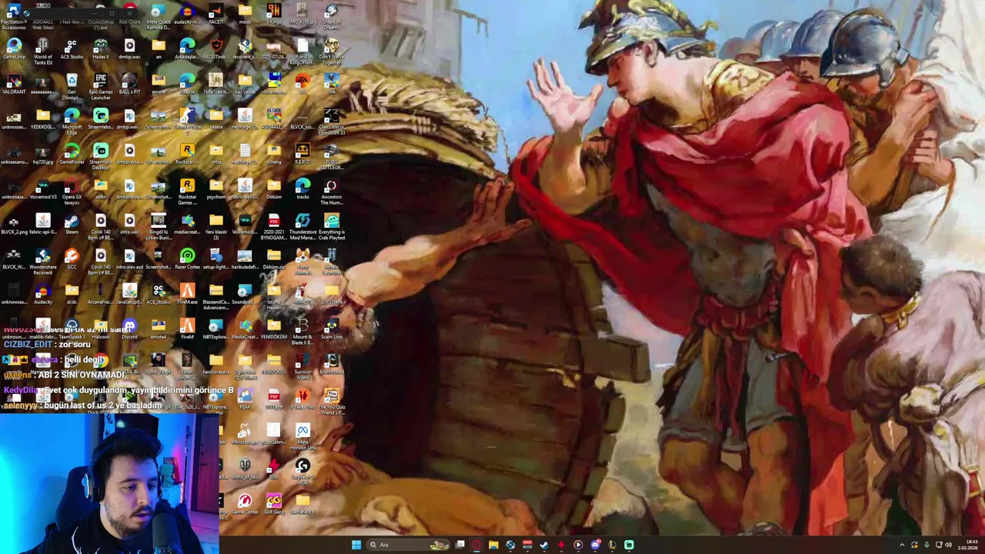Open Thunderstore Mod Manager shortcut
This screenshot has height=554, width=985.
tap(302, 225)
